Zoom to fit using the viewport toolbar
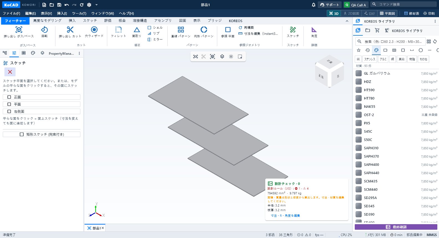The image size is (439, 238). [x=195, y=56]
